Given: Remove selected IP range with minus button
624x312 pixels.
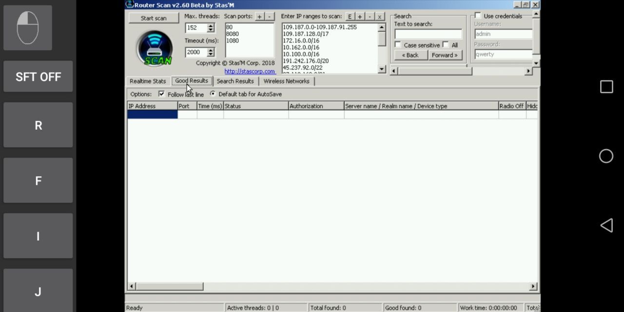Looking at the screenshot, I should pos(370,17).
